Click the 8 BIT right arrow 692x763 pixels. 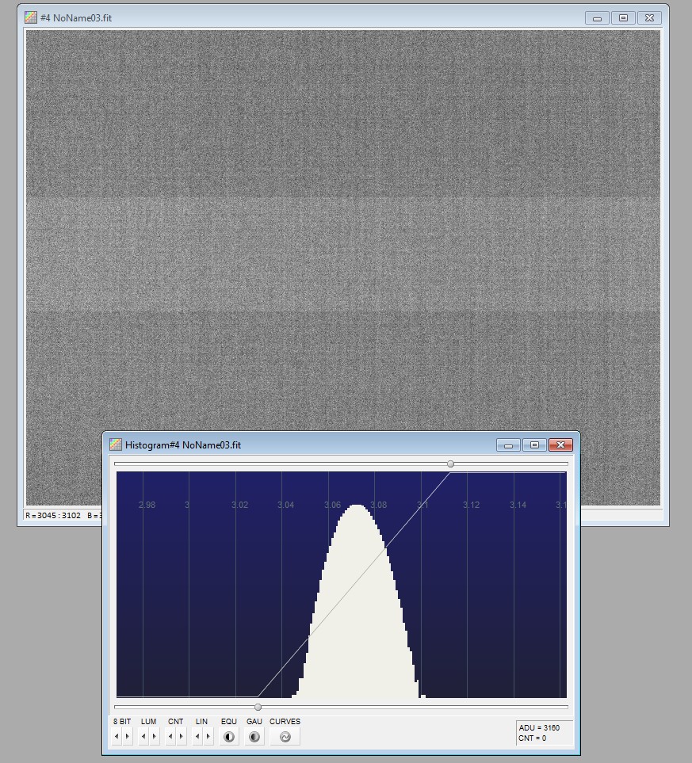point(128,737)
